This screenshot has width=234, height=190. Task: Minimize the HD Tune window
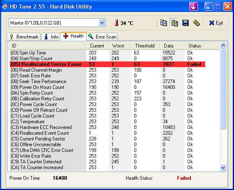209,7
